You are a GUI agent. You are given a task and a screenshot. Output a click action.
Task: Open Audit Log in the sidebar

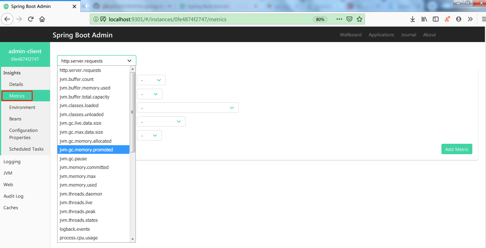(x=13, y=196)
